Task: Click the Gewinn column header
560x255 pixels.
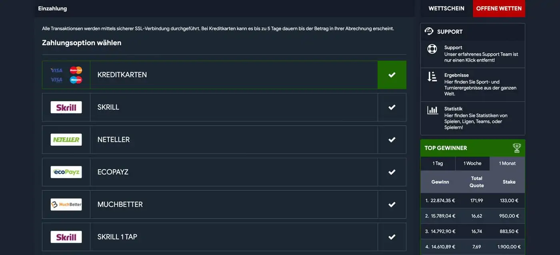Action: tap(440, 182)
